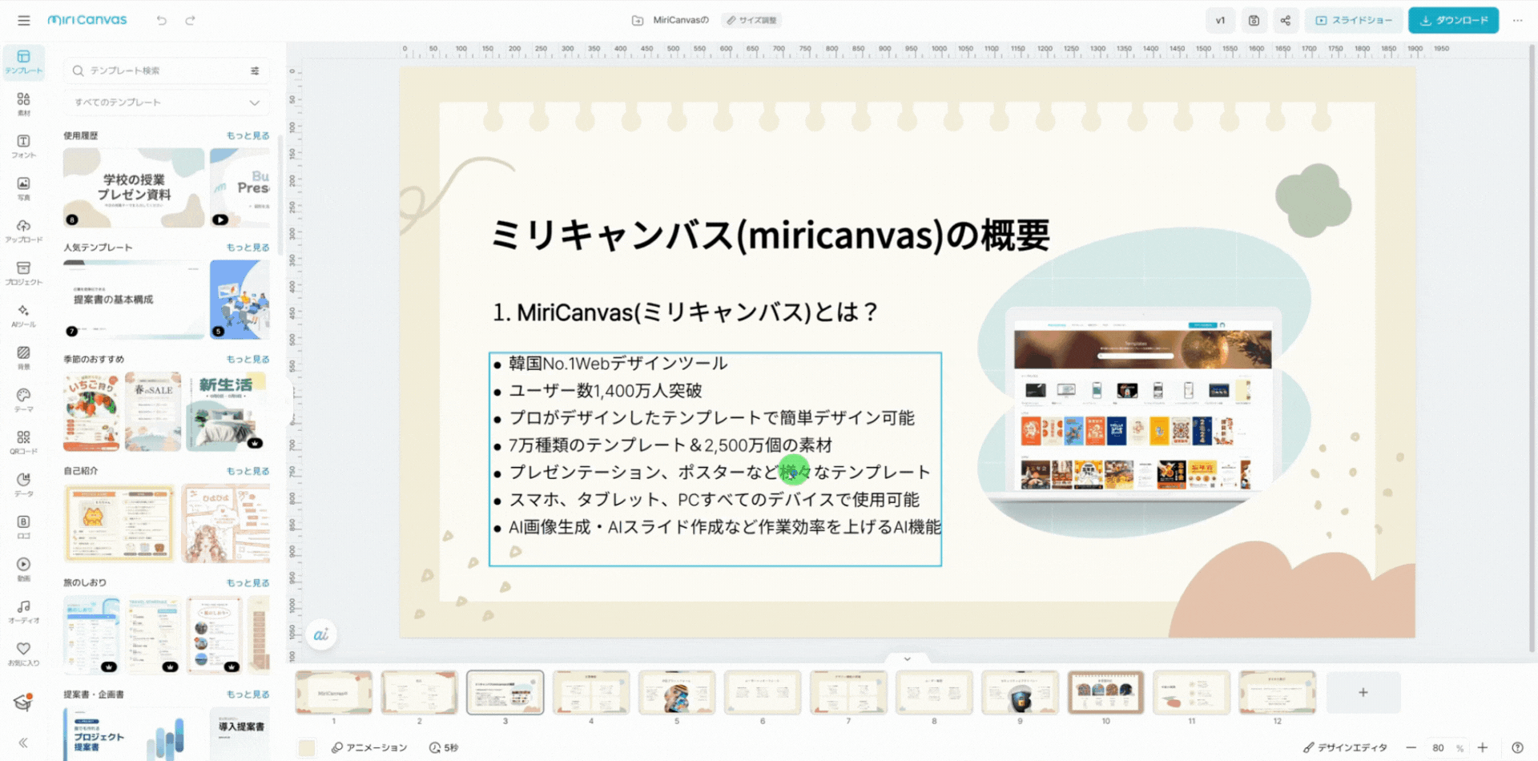Click the undo arrow icon
The height and width of the screenshot is (761, 1538).
(x=162, y=20)
